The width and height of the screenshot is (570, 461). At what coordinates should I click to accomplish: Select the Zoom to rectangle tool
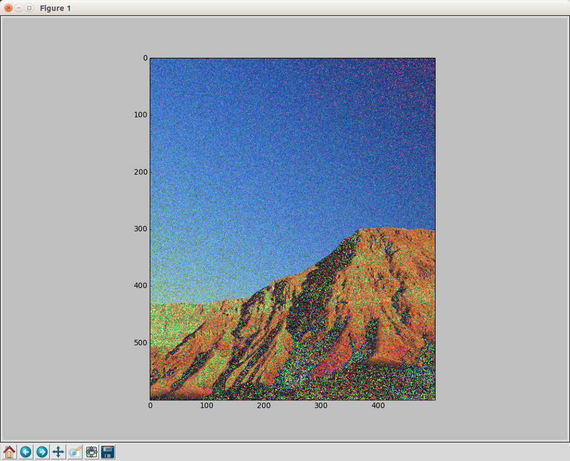[x=75, y=452]
